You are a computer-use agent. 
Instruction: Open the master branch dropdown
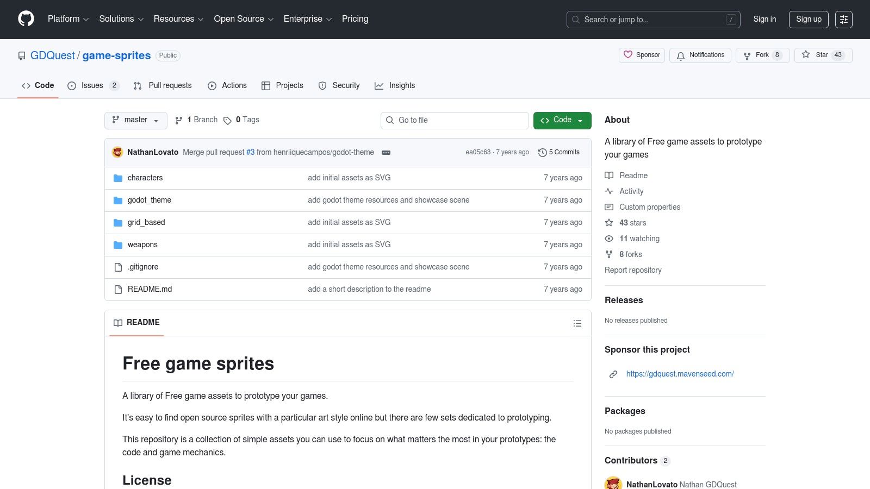[135, 120]
